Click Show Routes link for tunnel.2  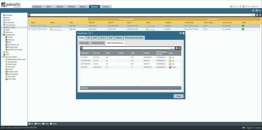coord(193,29)
